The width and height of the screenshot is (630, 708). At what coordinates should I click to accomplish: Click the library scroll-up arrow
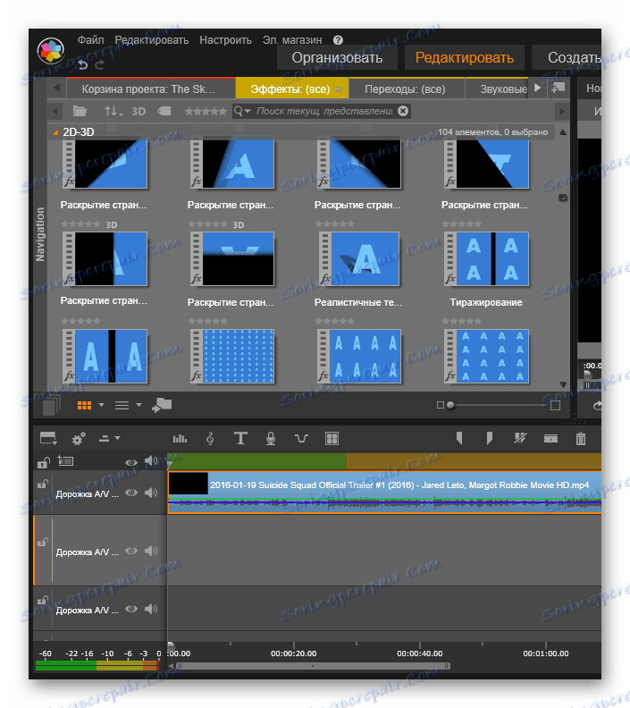point(563,132)
